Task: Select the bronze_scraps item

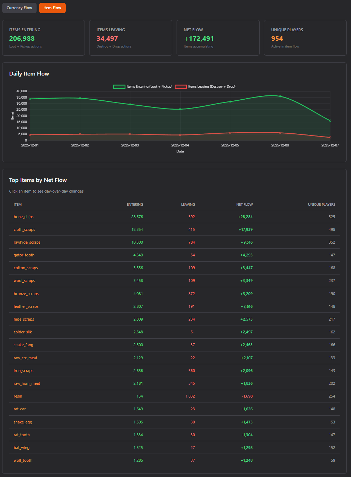Action: click(x=26, y=294)
